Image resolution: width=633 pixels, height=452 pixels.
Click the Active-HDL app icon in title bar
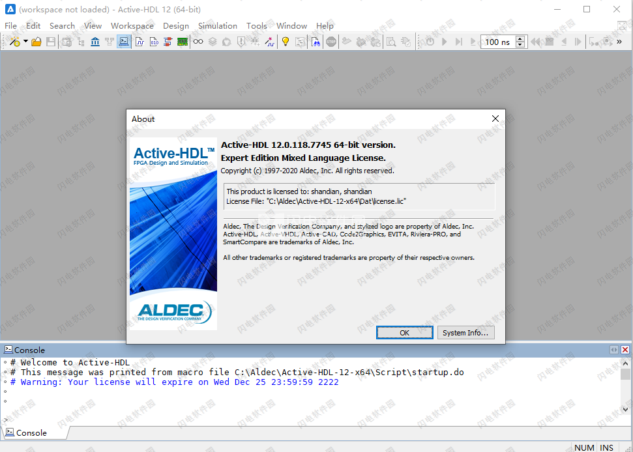click(x=10, y=9)
